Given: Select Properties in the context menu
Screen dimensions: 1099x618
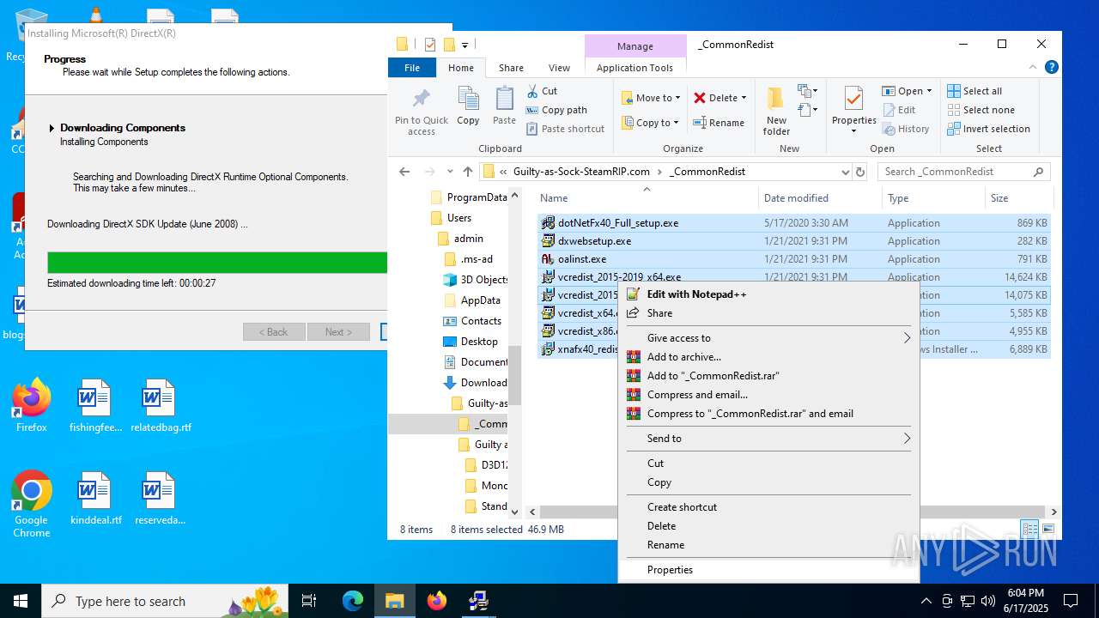Looking at the screenshot, I should tap(768, 570).
